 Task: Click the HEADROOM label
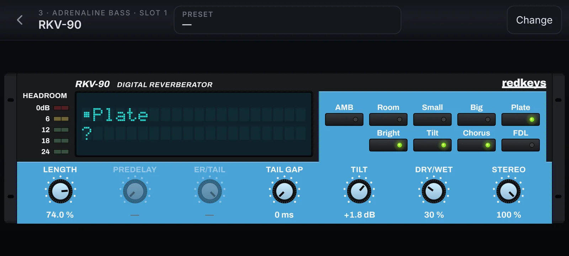[45, 96]
